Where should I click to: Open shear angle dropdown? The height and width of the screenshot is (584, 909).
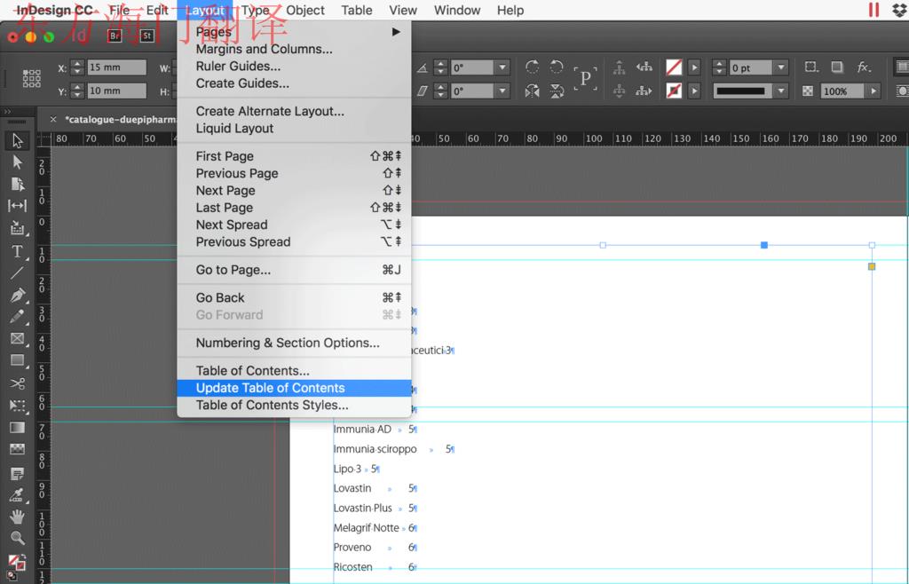coord(502,91)
